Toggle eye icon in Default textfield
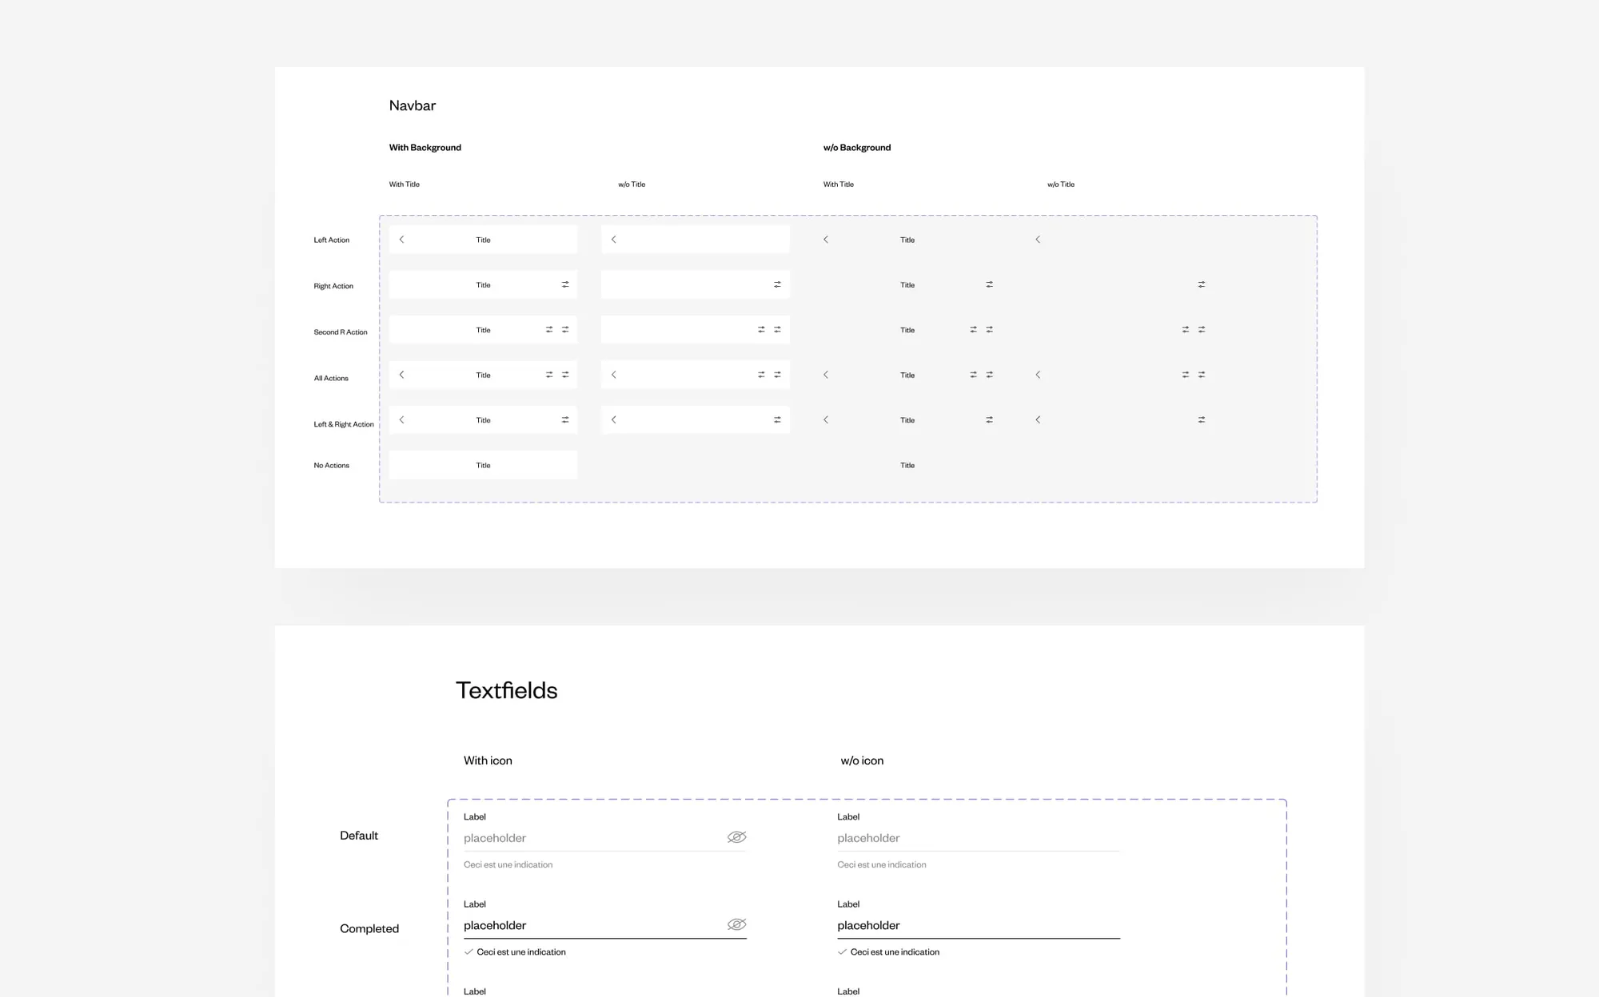The width and height of the screenshot is (1599, 997). [x=736, y=837]
